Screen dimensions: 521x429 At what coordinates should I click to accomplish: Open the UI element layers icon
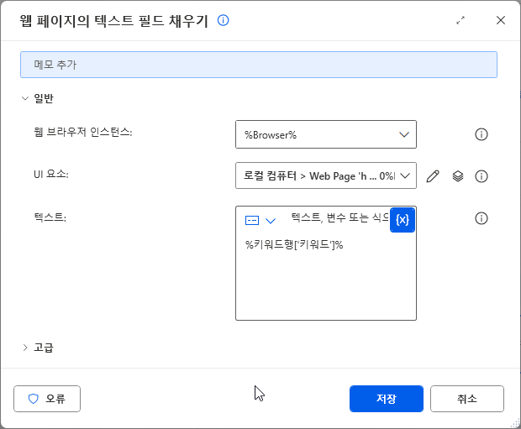point(458,176)
